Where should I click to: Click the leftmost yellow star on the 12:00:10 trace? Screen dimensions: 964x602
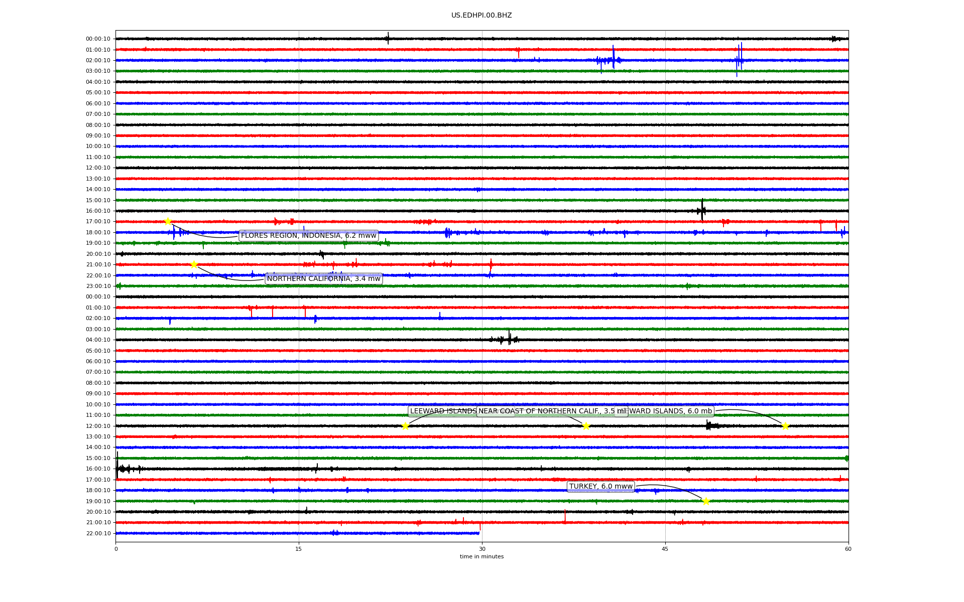pos(405,426)
